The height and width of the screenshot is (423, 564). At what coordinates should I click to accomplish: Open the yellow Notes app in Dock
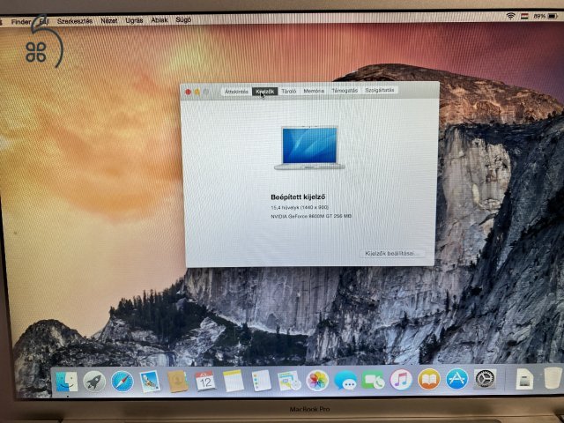click(233, 381)
